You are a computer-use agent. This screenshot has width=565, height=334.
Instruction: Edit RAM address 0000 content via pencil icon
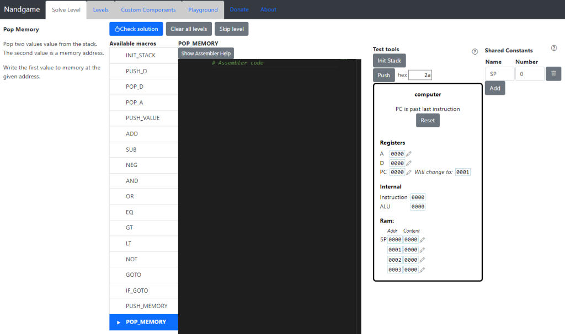pyautogui.click(x=422, y=240)
